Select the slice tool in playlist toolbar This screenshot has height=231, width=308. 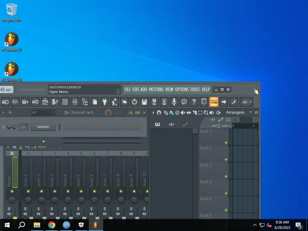(195, 112)
